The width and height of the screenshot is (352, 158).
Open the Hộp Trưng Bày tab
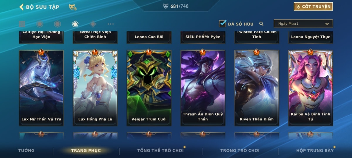(x=315, y=150)
